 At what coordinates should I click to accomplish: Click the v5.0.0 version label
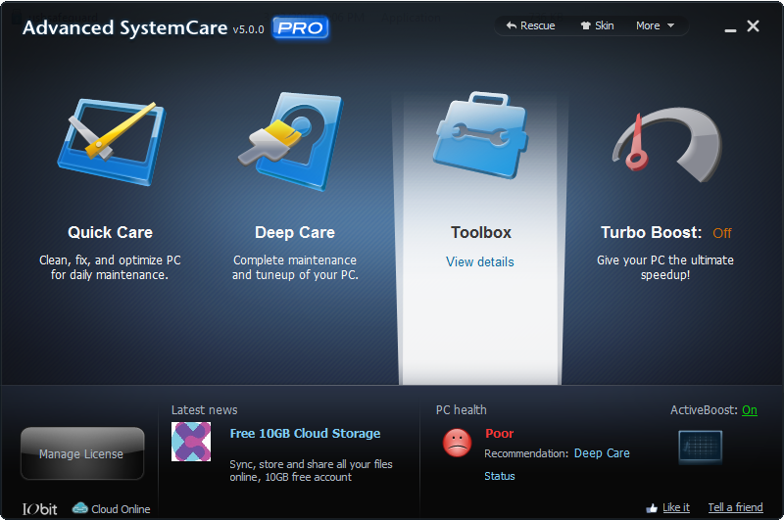tap(249, 29)
